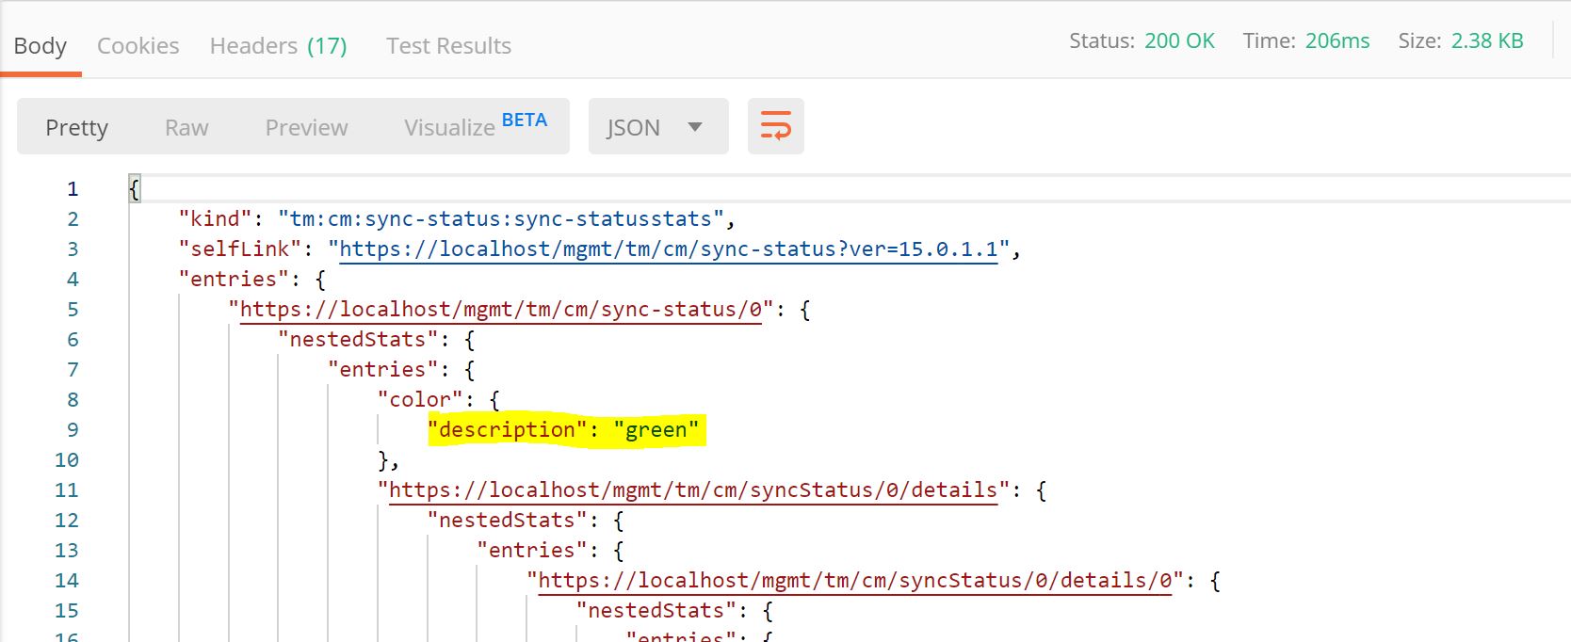Select the Pretty view mode
Image resolution: width=1571 pixels, height=642 pixels.
[76, 127]
